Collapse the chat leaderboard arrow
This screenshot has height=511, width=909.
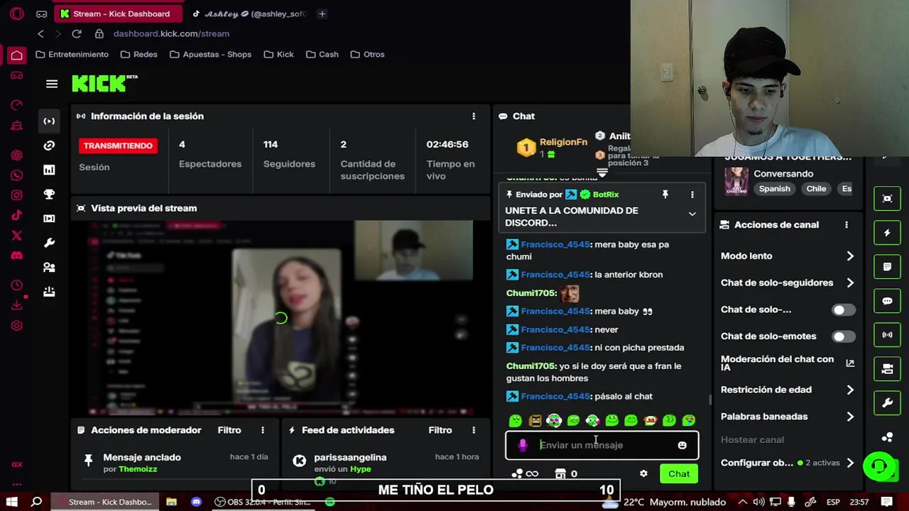(x=602, y=172)
